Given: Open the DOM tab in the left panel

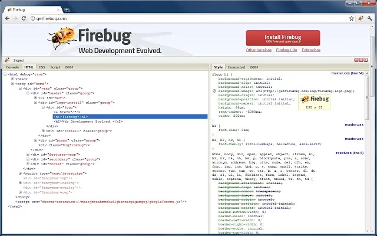Looking at the screenshot, I should pos(69,67).
